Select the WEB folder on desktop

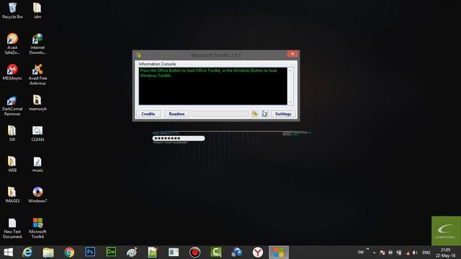[12, 164]
